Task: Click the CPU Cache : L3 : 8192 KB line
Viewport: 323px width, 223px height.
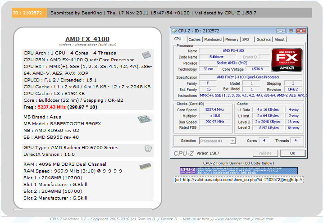Action: click(x=54, y=94)
